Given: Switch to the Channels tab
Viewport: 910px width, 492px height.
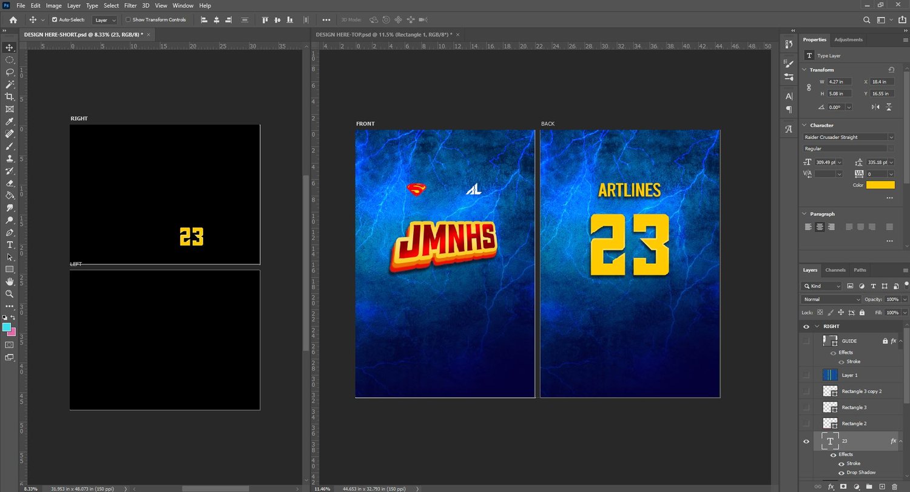Looking at the screenshot, I should [x=835, y=270].
